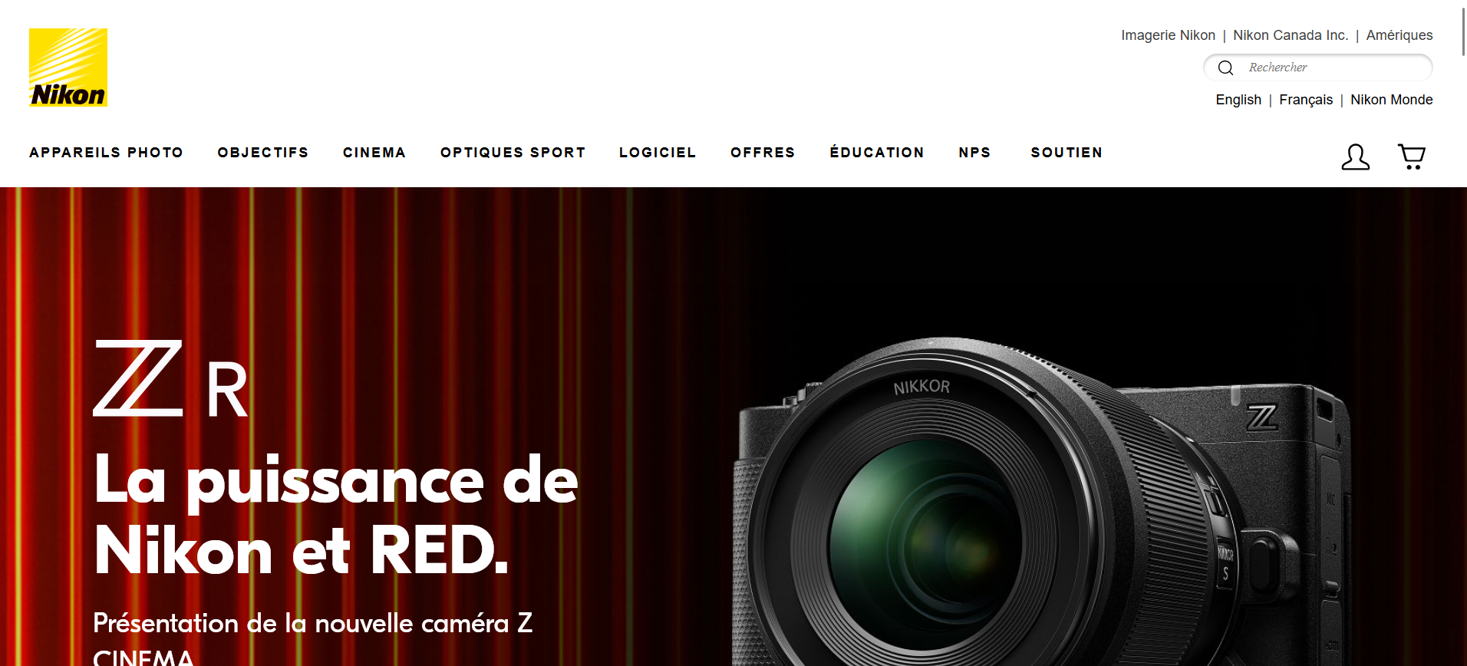Open the user account icon
The image size is (1467, 666).
click(x=1355, y=157)
